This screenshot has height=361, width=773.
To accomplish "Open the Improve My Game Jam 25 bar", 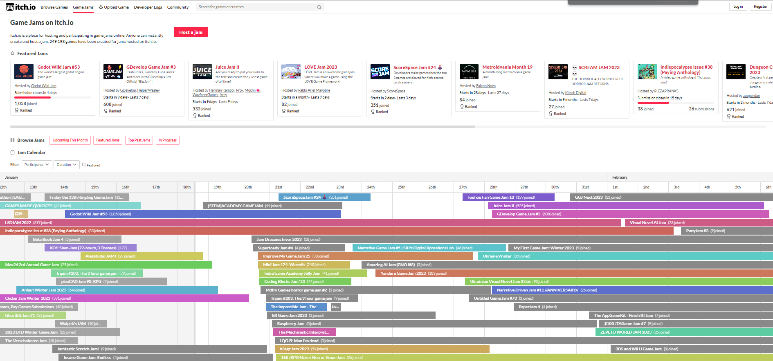I will pos(365,256).
